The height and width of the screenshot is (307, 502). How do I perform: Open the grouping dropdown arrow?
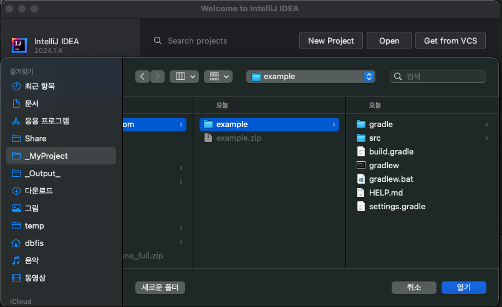226,77
